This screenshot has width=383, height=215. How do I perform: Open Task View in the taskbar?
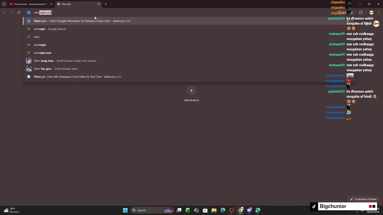pyautogui.click(x=179, y=210)
